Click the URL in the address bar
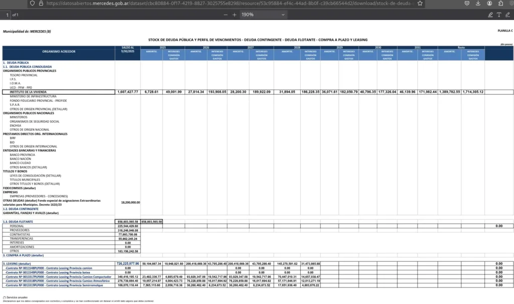Screen dimensions: 514x304 tap(228, 4)
